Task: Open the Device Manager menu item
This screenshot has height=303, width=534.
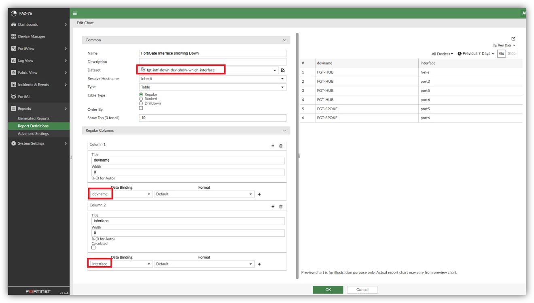Action: 39,36
